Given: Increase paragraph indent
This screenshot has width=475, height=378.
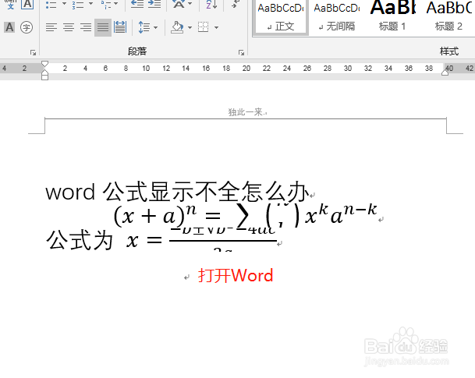Looking at the screenshot, I should pyautogui.click(x=154, y=4).
